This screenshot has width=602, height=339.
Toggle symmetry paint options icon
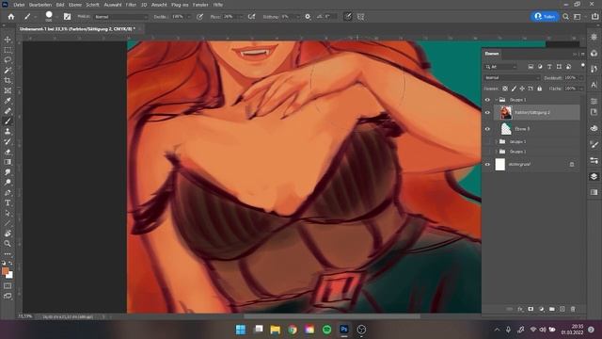pos(360,17)
